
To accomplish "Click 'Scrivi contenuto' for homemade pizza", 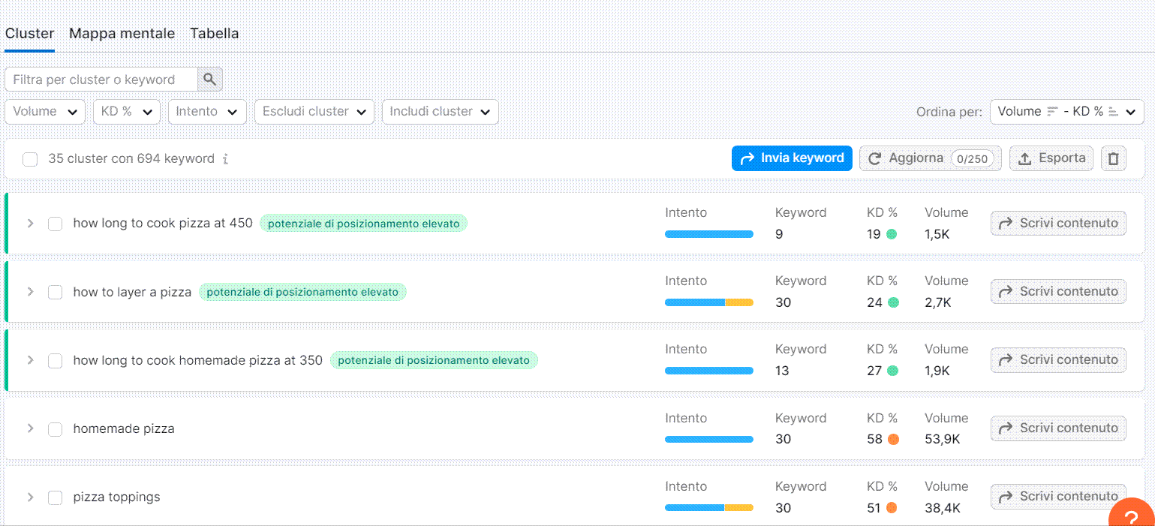I will [x=1058, y=428].
